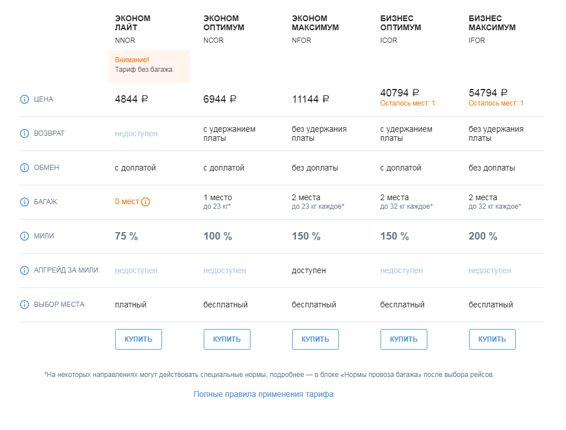Open Полные правила применения тарифа link
The height and width of the screenshot is (430, 566).
[264, 394]
